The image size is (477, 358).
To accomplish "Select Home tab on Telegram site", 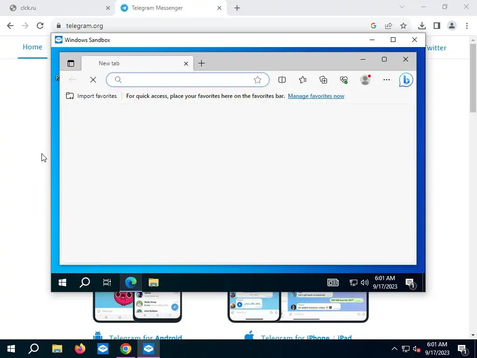I will click(x=32, y=47).
